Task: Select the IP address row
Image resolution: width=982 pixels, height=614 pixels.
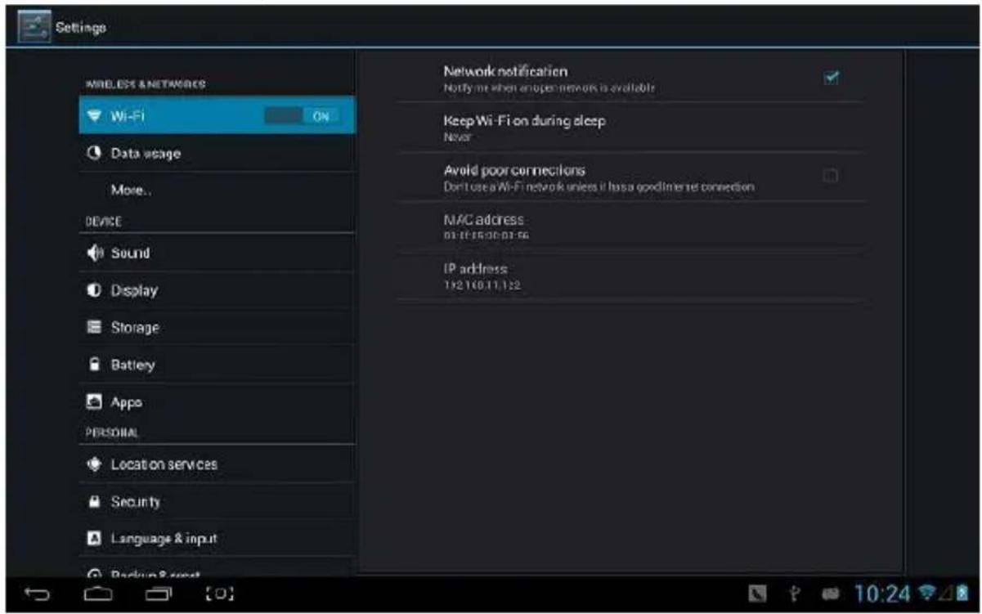Action: [x=630, y=276]
